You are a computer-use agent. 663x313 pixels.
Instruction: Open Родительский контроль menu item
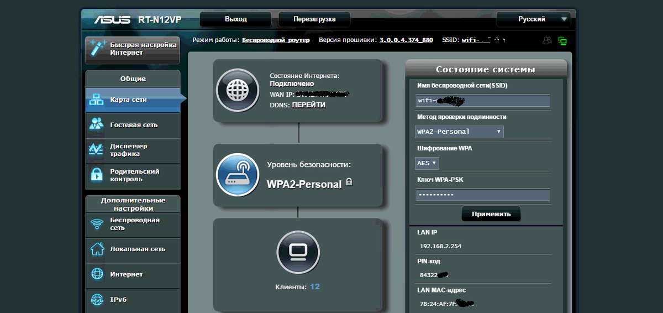tap(133, 175)
